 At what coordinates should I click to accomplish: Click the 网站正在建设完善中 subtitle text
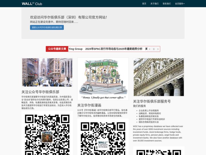click(x=54, y=22)
